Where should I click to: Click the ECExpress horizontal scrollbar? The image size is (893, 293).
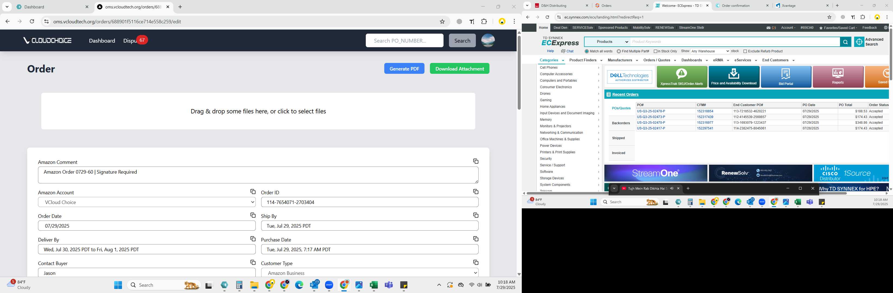(686, 193)
